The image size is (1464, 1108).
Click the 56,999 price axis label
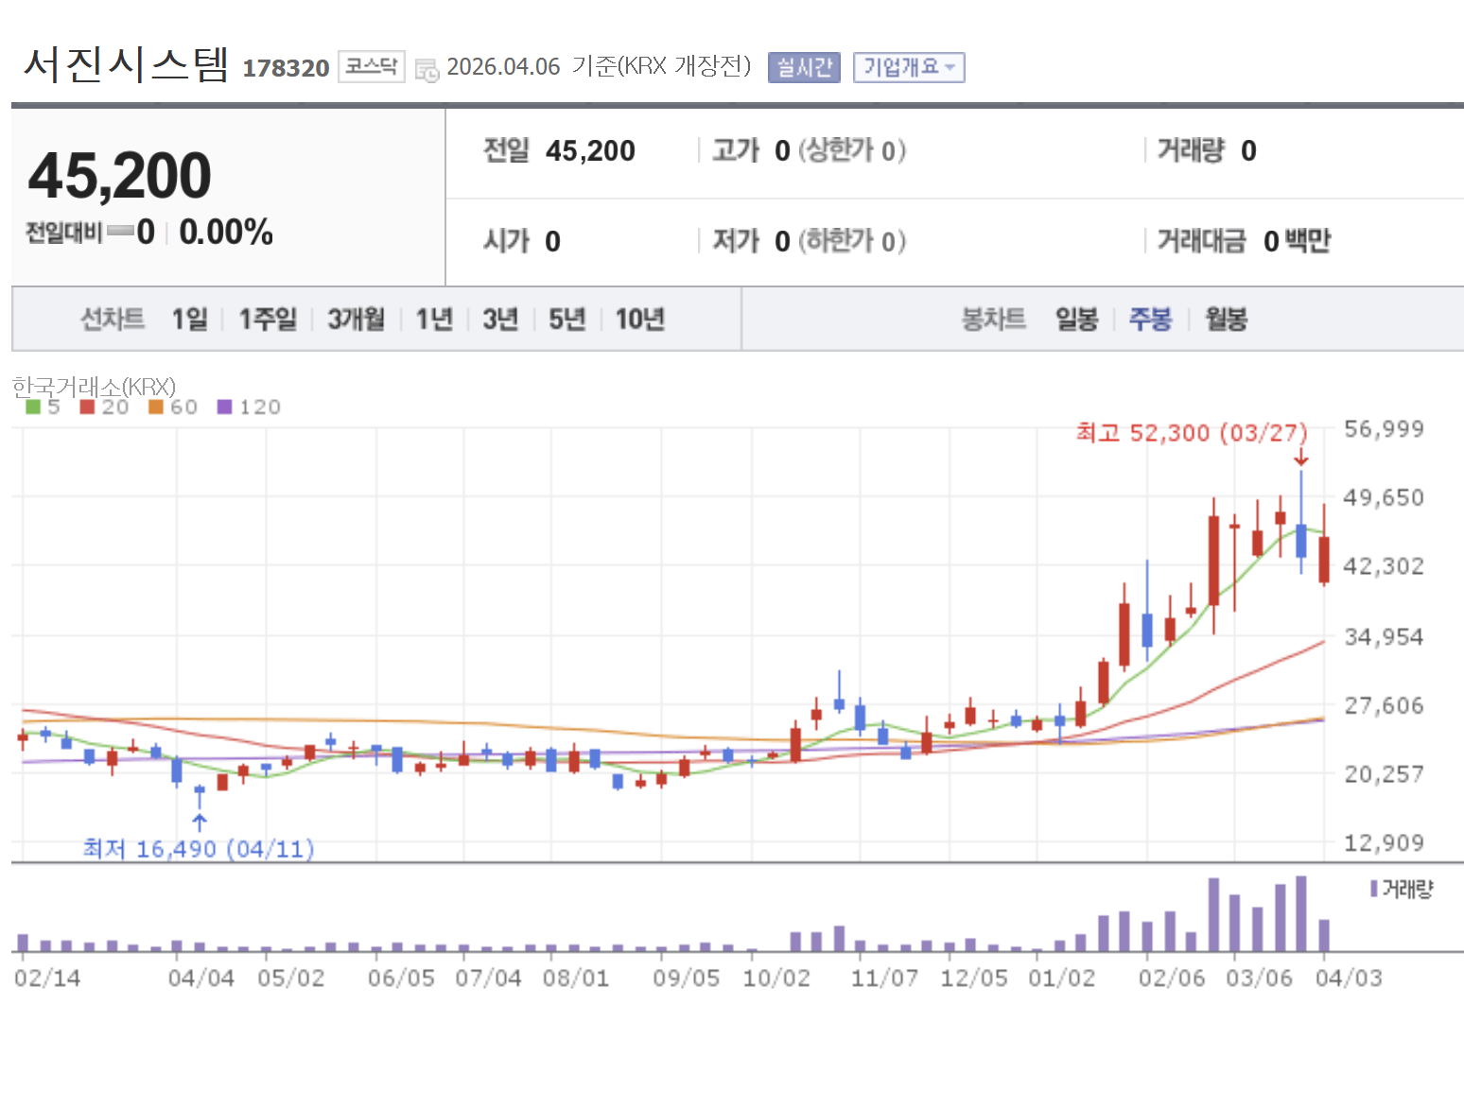click(1384, 429)
